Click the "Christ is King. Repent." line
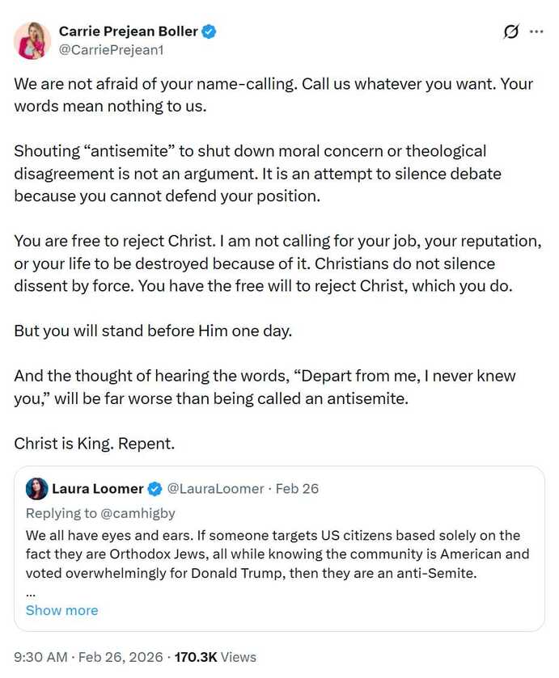The image size is (559, 678). pyautogui.click(x=94, y=444)
